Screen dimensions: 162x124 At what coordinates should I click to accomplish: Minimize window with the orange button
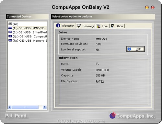[147, 7]
